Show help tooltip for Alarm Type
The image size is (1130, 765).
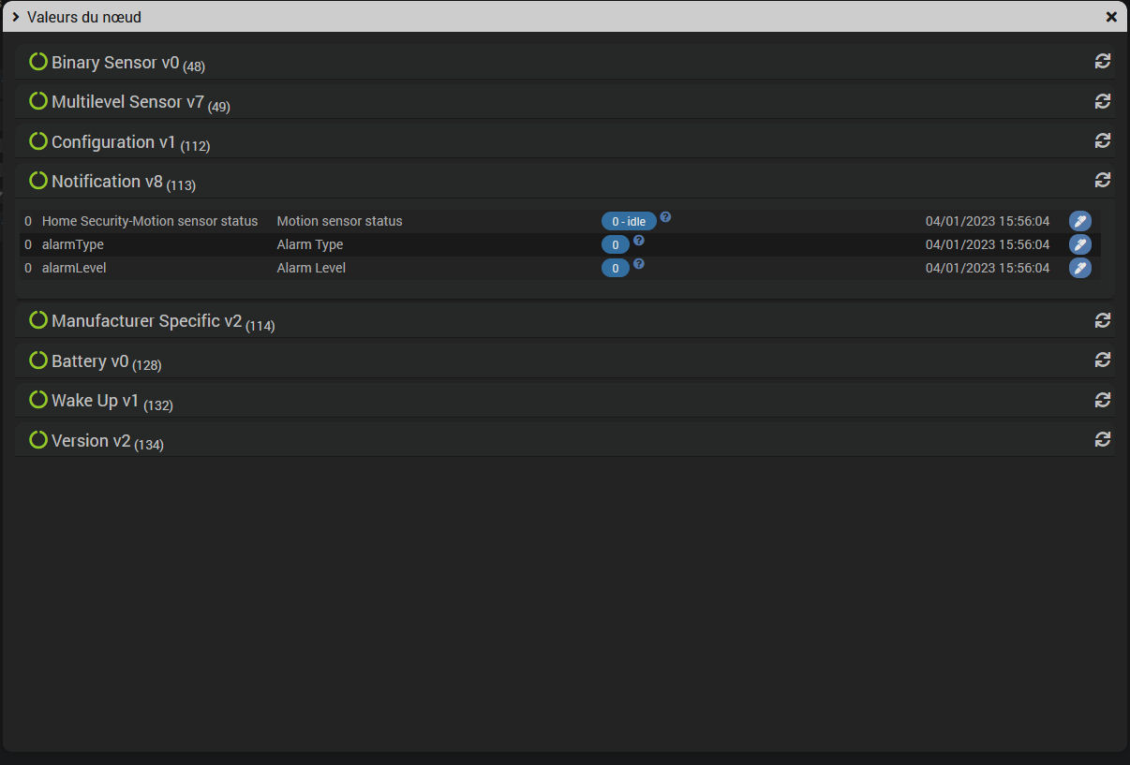pyautogui.click(x=639, y=240)
